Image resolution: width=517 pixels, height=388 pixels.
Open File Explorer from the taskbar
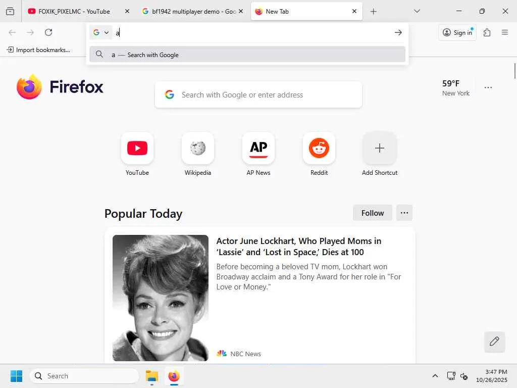tap(152, 376)
